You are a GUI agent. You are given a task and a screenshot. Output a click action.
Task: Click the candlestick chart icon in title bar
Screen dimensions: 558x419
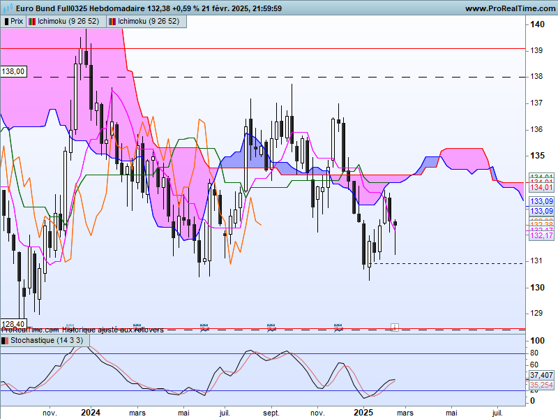pyautogui.click(x=8, y=8)
